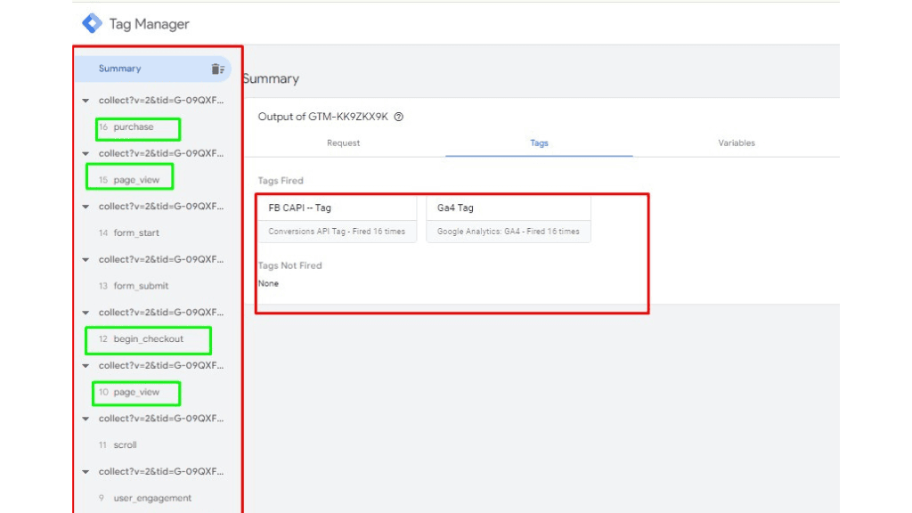Open the Ga4 Tag card
Image resolution: width=912 pixels, height=513 pixels.
click(x=509, y=219)
